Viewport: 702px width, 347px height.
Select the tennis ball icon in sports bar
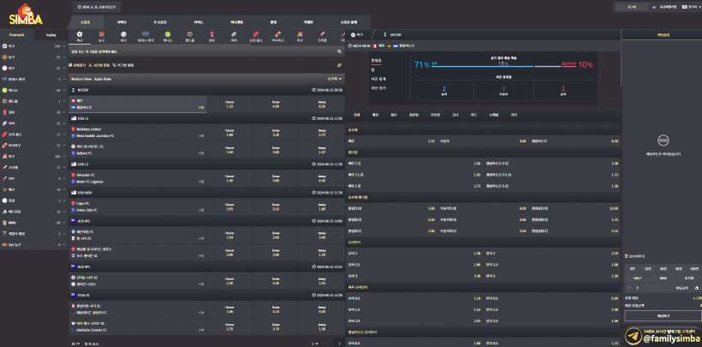pos(168,34)
